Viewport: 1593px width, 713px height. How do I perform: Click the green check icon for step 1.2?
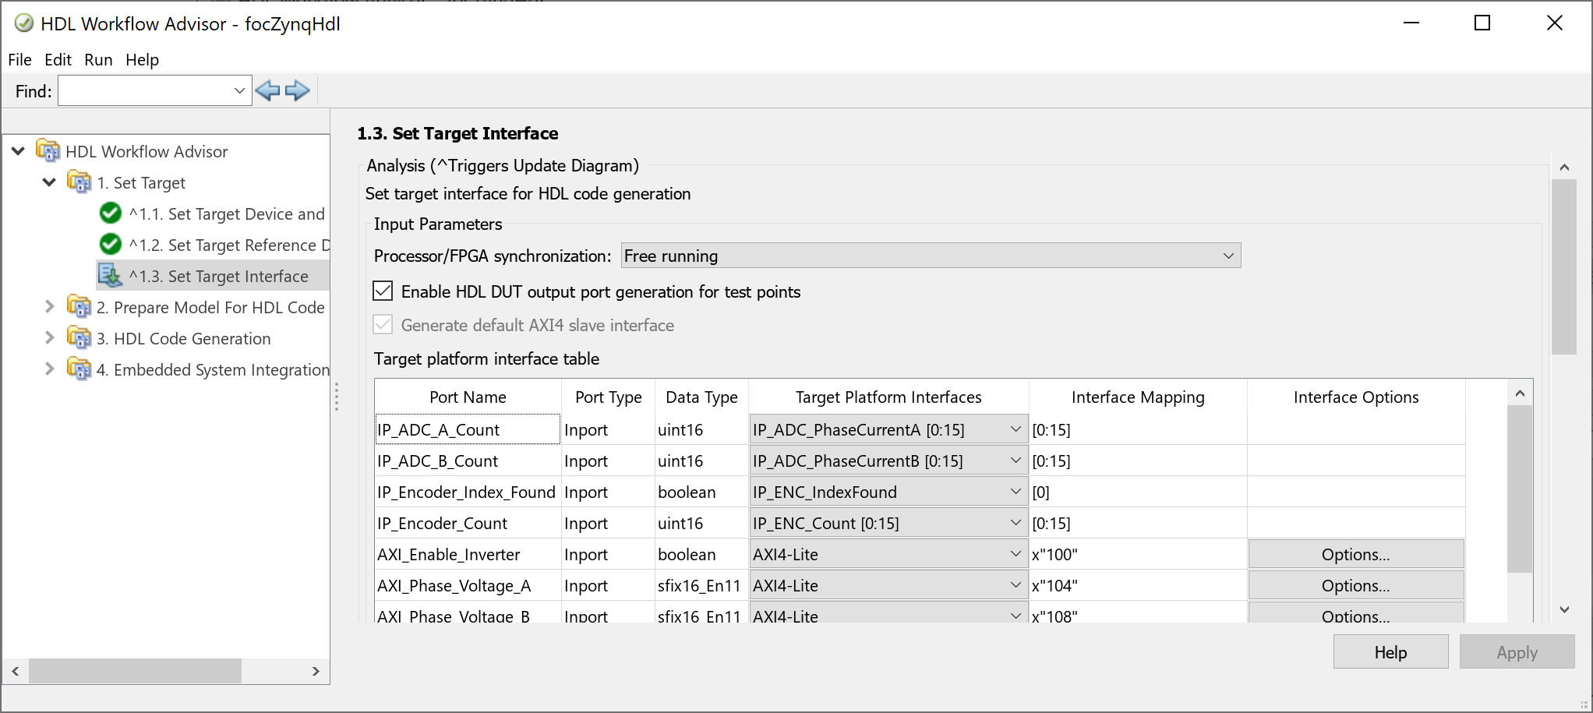(x=111, y=245)
